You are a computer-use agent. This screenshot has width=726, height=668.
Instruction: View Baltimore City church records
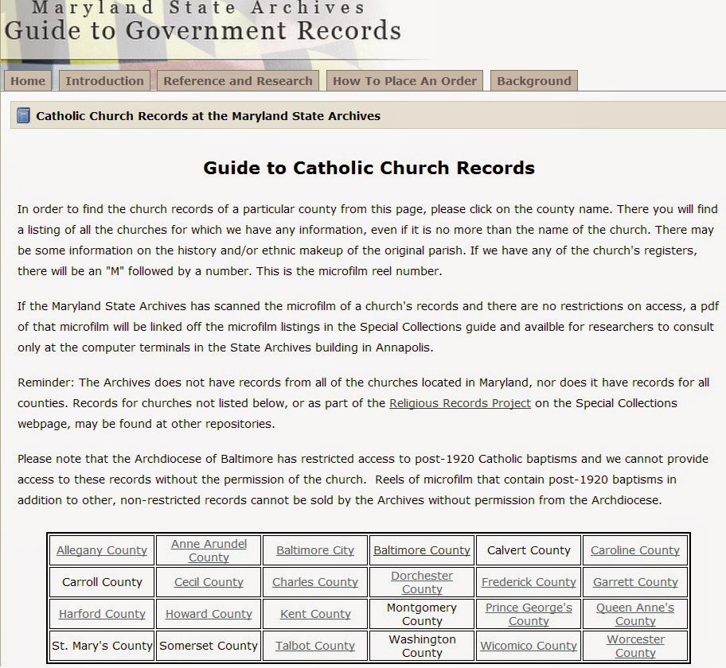coord(314,550)
